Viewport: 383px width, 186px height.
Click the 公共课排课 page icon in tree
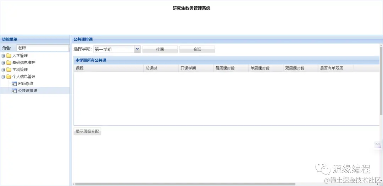click(x=14, y=91)
